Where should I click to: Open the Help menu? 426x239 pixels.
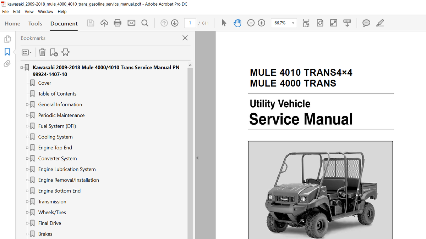click(x=62, y=11)
